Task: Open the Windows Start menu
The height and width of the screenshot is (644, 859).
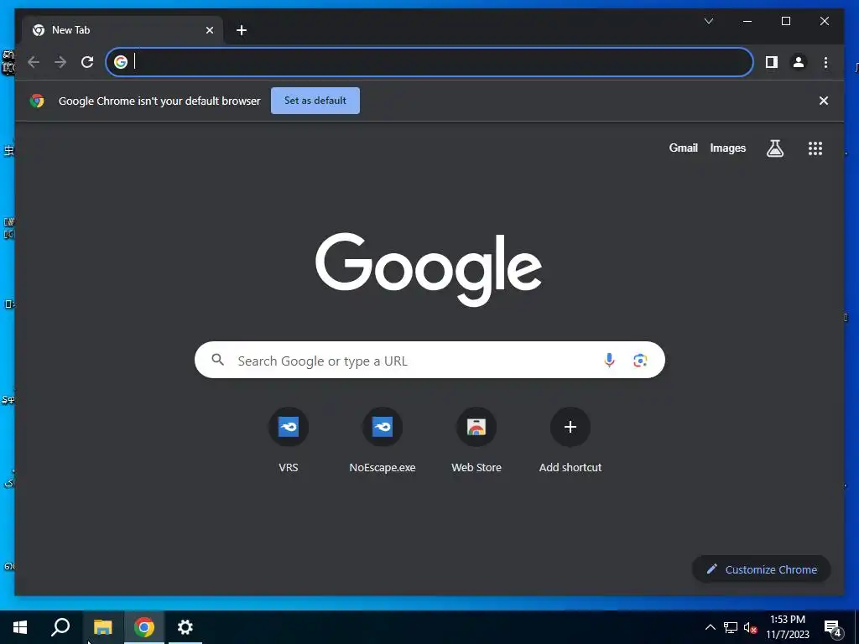Action: pyautogui.click(x=20, y=627)
